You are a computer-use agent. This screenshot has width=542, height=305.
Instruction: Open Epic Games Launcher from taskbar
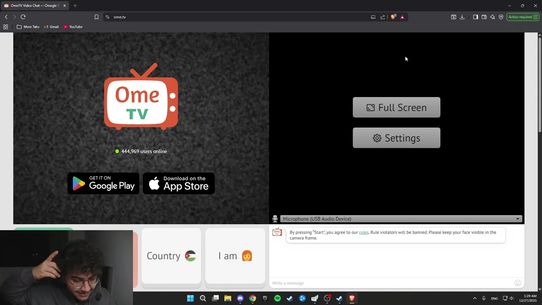(265, 298)
